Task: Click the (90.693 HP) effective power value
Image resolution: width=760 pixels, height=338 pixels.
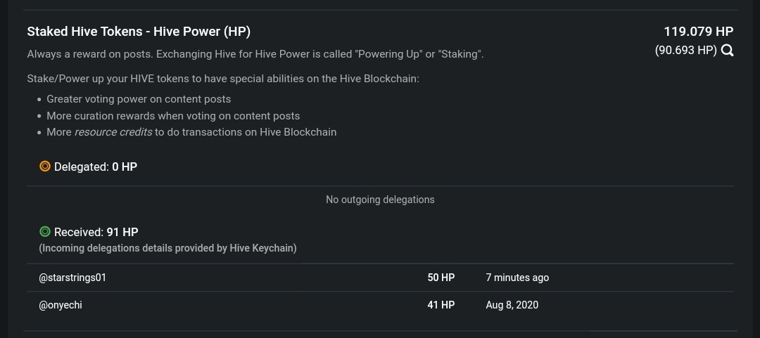Action: (x=686, y=51)
